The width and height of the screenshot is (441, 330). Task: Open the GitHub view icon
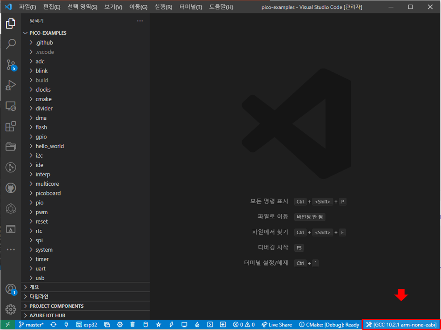pyautogui.click(x=10, y=188)
